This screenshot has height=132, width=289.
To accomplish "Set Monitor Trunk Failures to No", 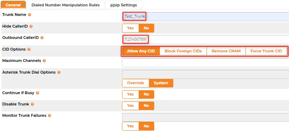I will coord(146,126).
